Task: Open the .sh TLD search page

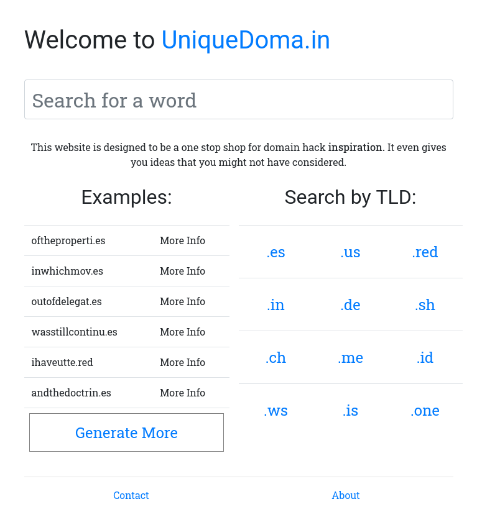Action: click(425, 305)
